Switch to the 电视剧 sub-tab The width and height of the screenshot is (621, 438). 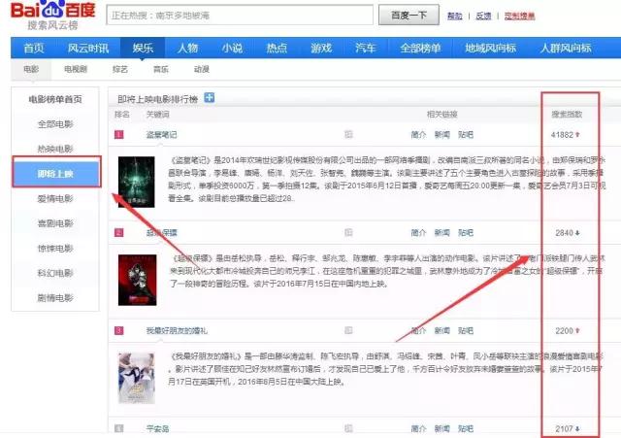[76, 69]
